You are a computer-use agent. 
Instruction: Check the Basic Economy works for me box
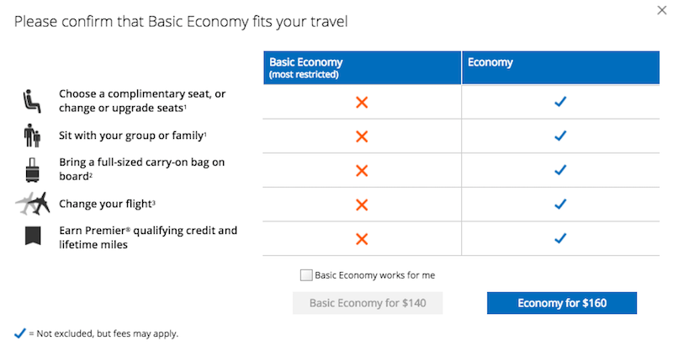(306, 275)
